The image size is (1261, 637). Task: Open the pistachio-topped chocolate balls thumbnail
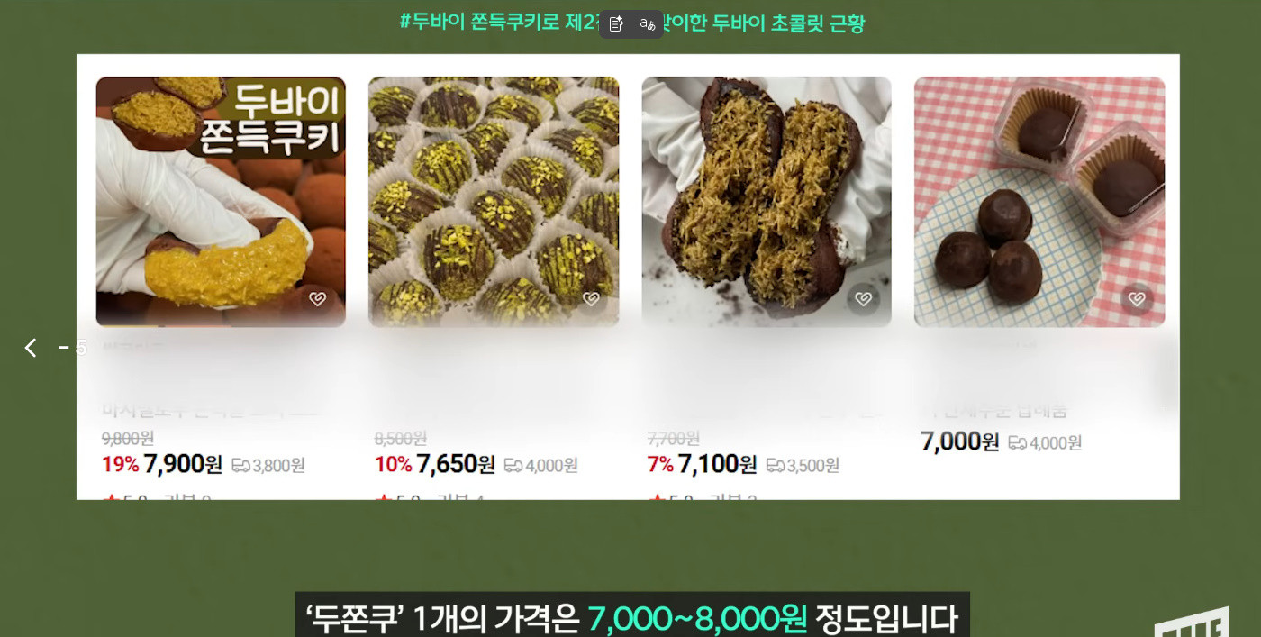coord(494,201)
